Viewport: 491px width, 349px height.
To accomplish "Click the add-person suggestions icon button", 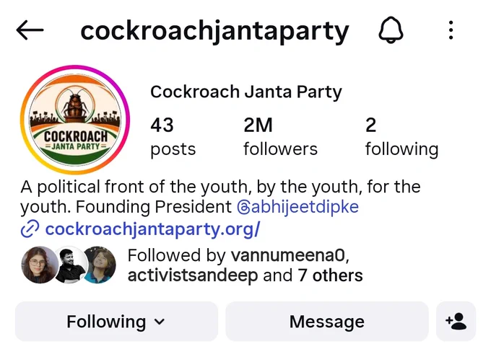I will pyautogui.click(x=456, y=322).
